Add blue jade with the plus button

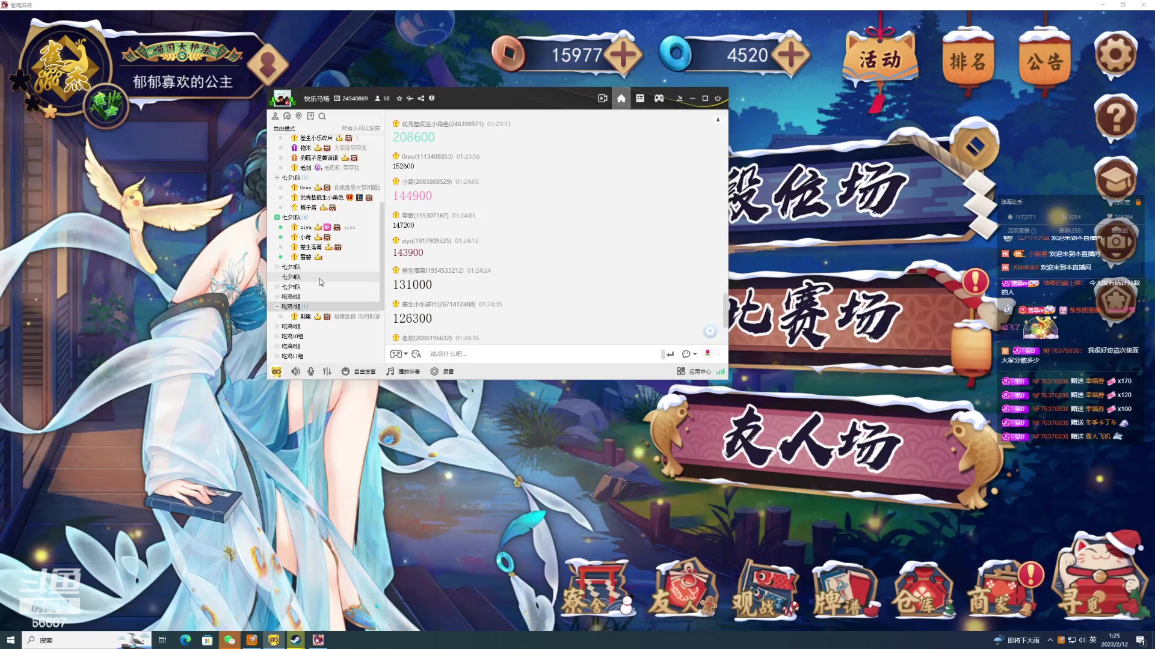coord(790,56)
